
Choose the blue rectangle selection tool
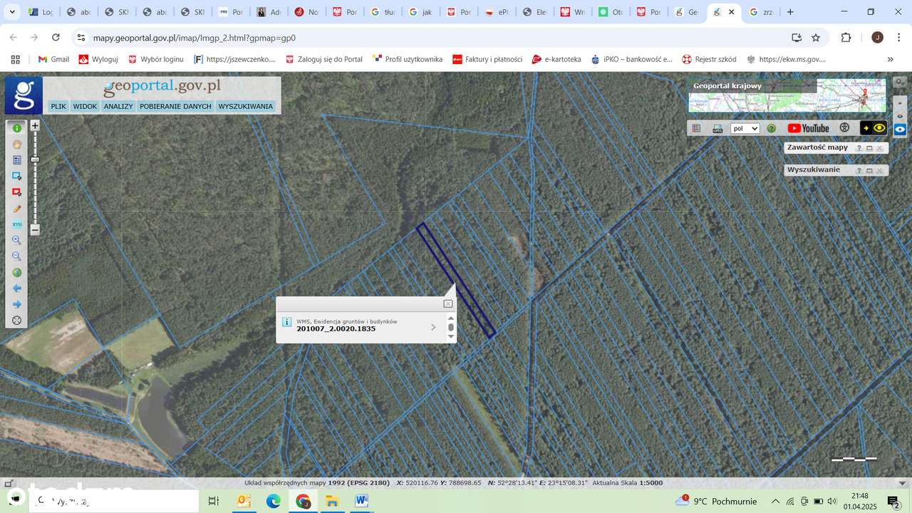tap(17, 176)
